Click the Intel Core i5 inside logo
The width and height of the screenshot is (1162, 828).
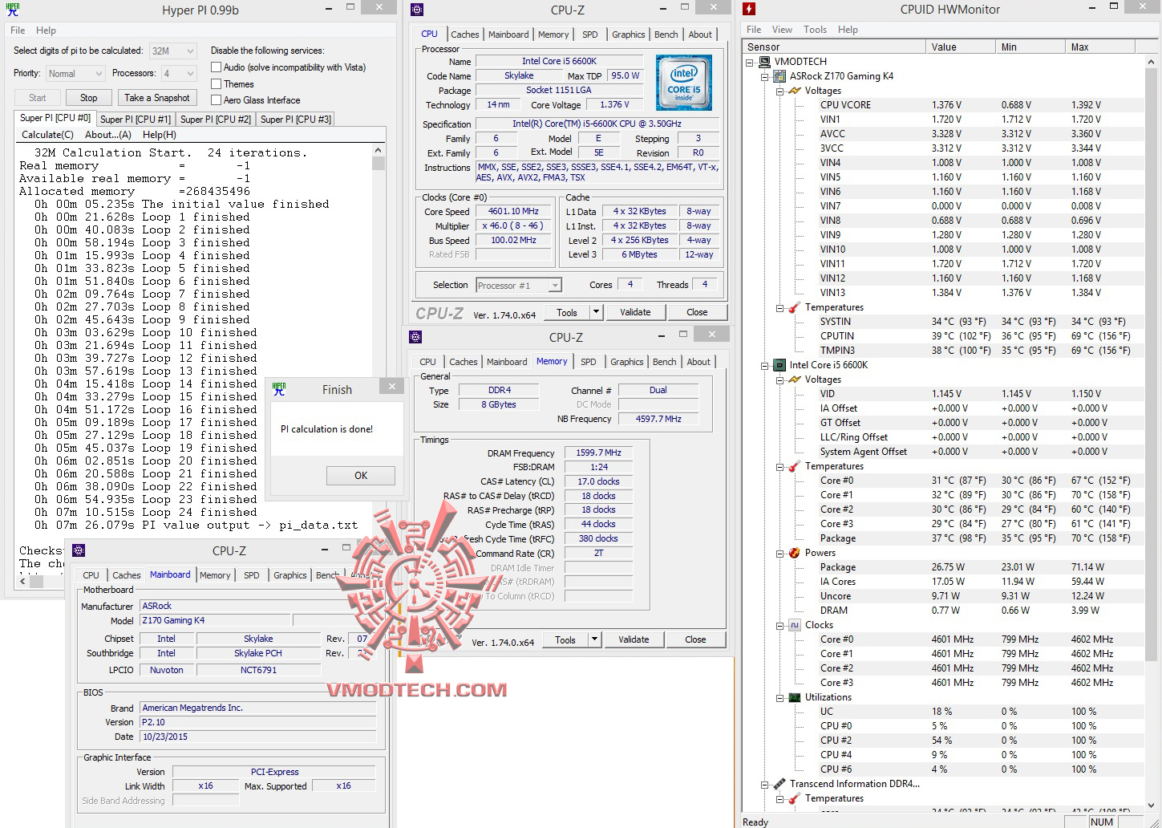[x=683, y=83]
